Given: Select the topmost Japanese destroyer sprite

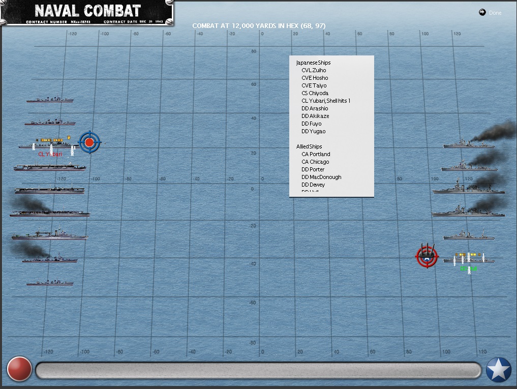Looking at the screenshot, I should pos(50,99).
